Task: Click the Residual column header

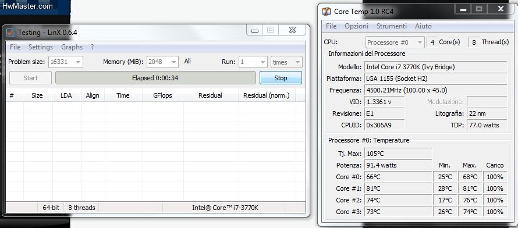Action: (211, 95)
